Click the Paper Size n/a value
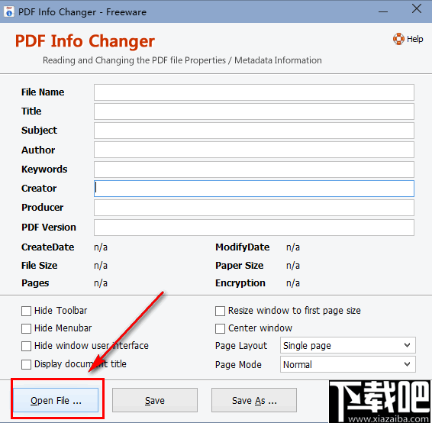 [x=293, y=266]
